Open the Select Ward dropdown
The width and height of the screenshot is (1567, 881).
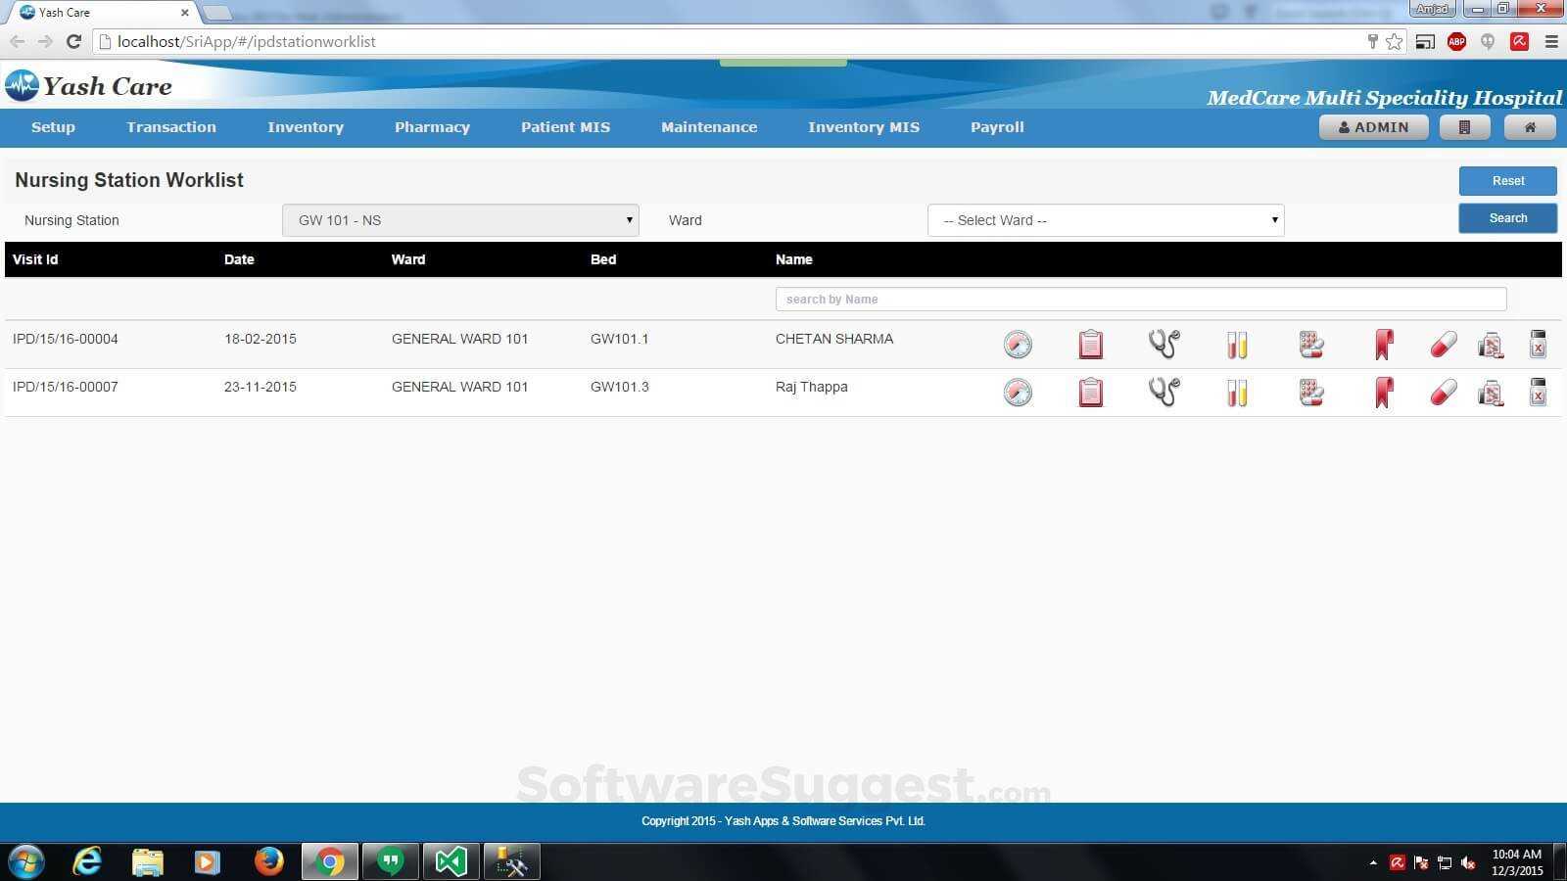tap(1105, 220)
